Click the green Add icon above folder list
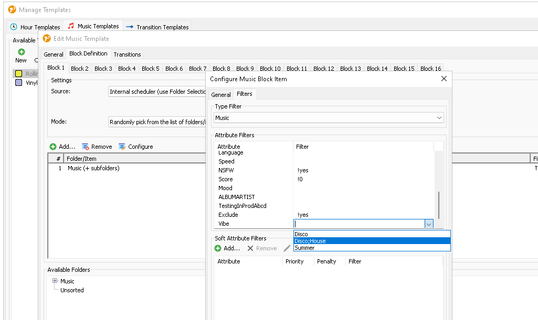 click(53, 147)
